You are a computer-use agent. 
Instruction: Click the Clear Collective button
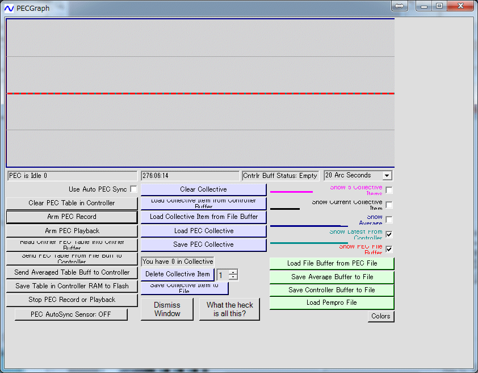tap(204, 189)
